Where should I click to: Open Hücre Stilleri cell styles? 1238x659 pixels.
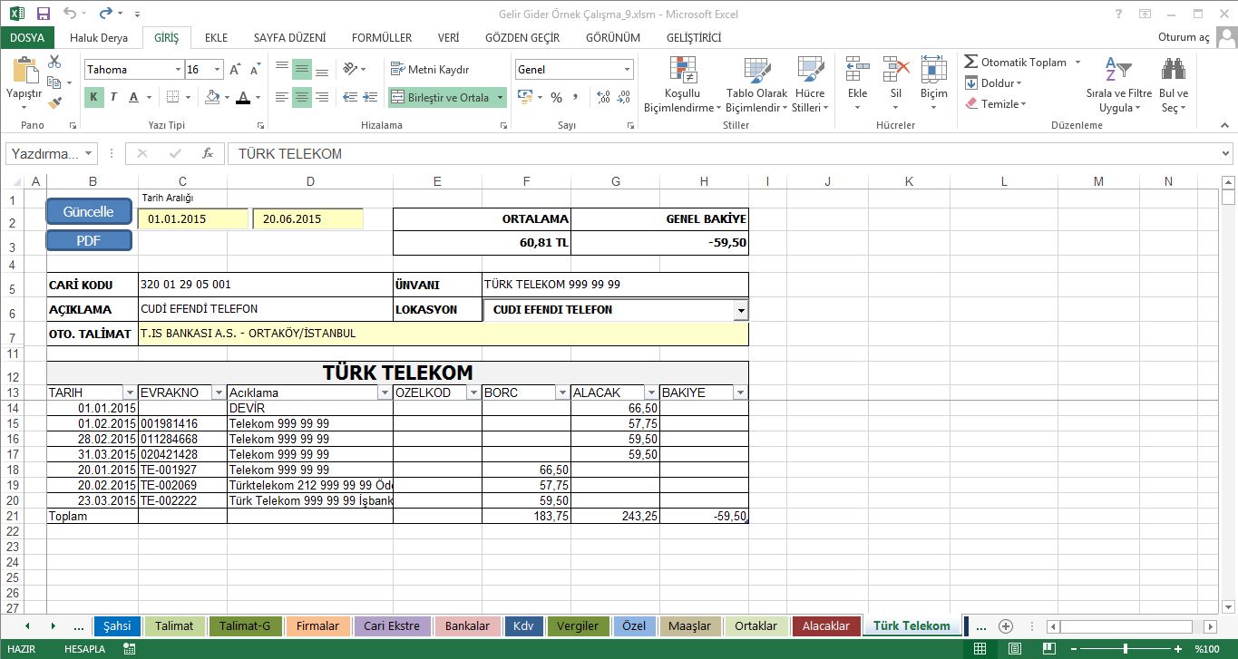(x=810, y=84)
